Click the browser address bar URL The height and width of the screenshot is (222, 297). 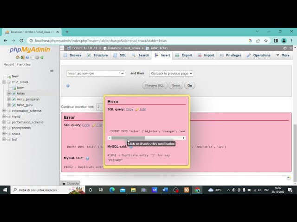pos(101,41)
